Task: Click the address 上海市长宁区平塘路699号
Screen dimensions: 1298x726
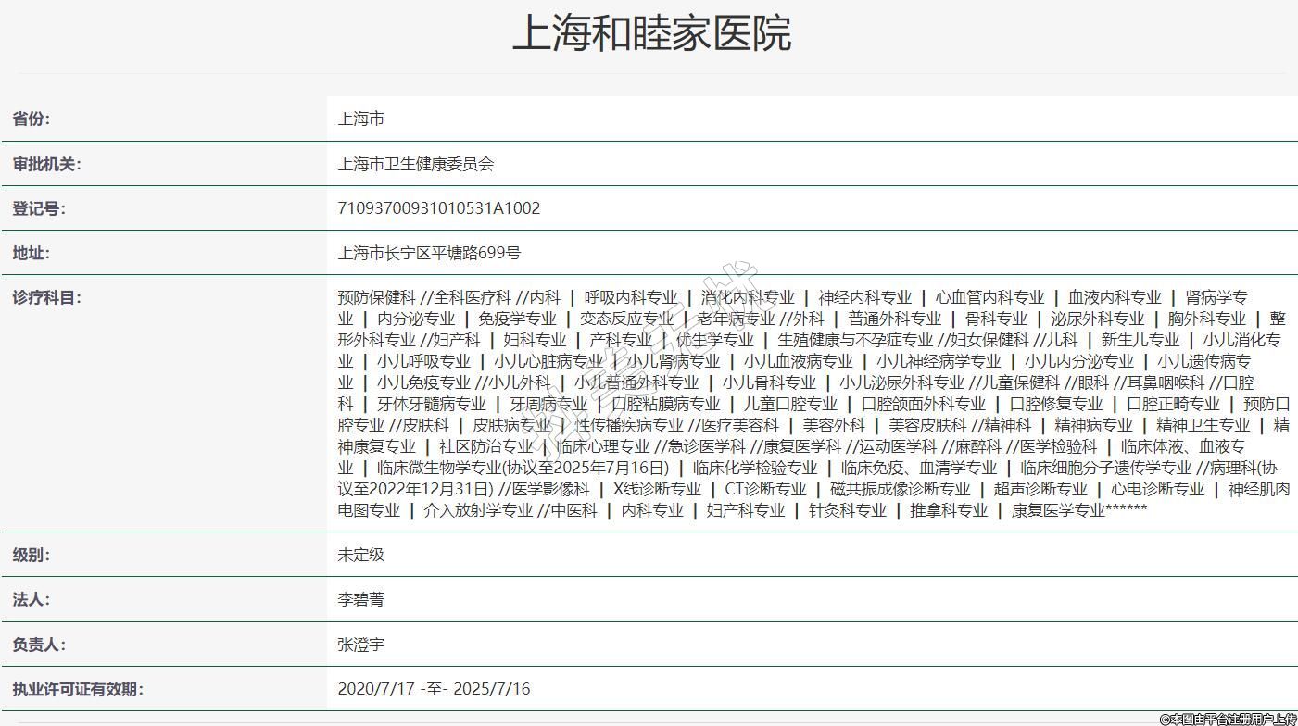Action: [x=429, y=253]
